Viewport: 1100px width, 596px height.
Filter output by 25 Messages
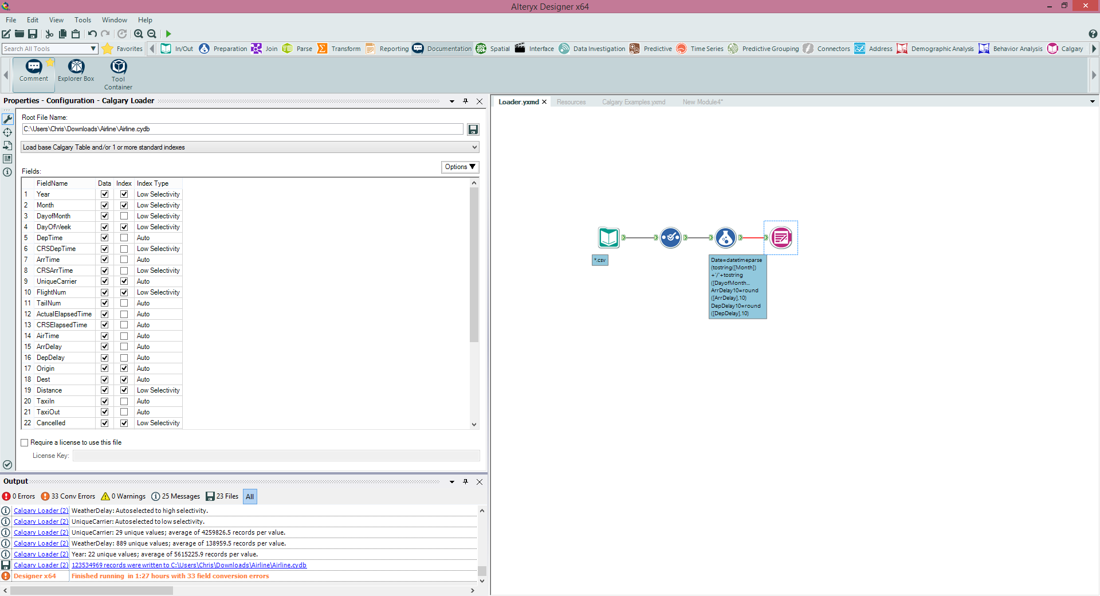coord(176,496)
